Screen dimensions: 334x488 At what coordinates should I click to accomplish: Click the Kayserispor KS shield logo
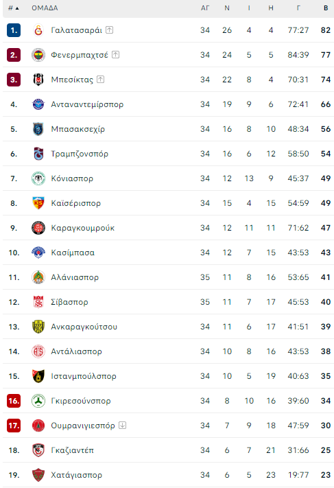38,203
